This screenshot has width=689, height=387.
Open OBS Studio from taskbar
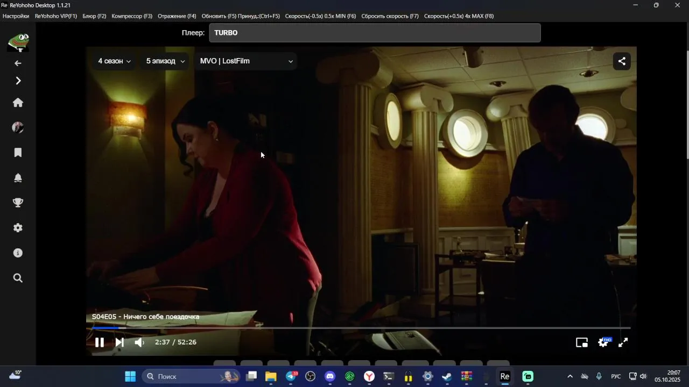(310, 376)
